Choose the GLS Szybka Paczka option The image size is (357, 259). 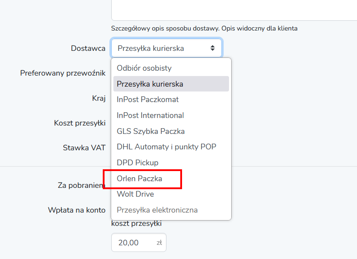click(151, 131)
